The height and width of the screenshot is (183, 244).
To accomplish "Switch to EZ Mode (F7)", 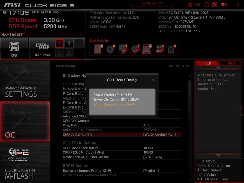I will (x=152, y=3).
